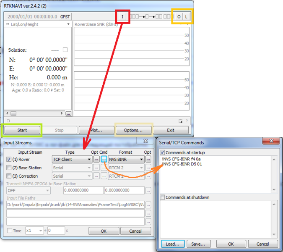This screenshot has width=283, height=252.
Task: Open Rover stream Cmd settings button
Action: tap(104, 160)
